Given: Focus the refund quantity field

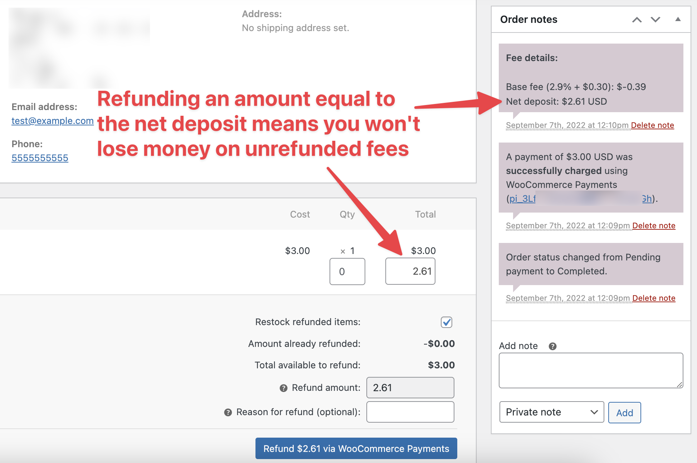Looking at the screenshot, I should 347,272.
